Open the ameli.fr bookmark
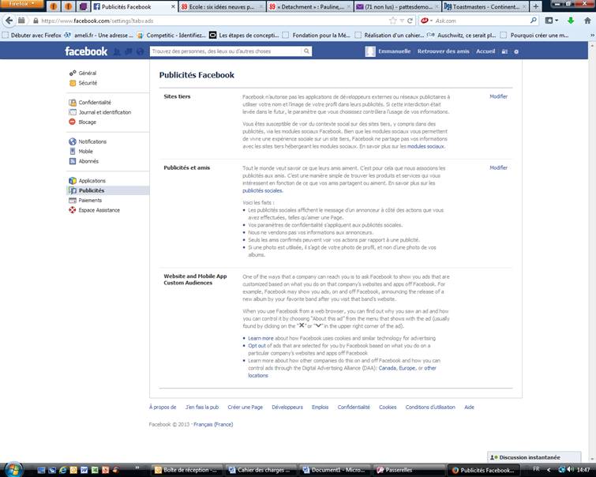The height and width of the screenshot is (477, 596). tap(99, 36)
